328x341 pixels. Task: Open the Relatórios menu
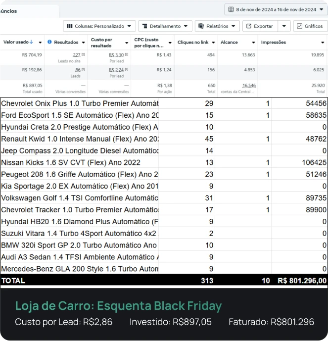217,26
